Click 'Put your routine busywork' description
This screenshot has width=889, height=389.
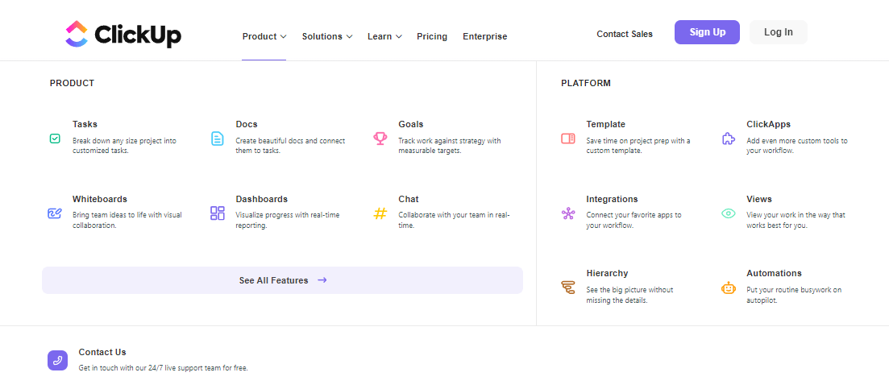click(795, 295)
